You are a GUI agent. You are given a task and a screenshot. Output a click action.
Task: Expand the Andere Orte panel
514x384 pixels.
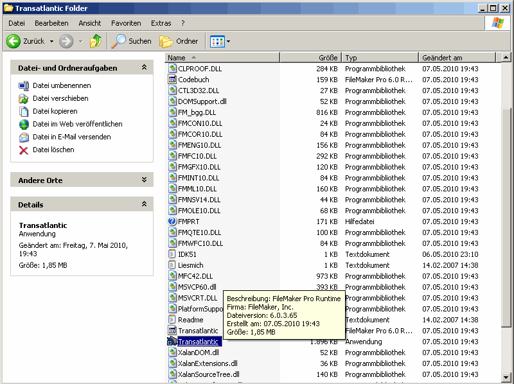click(x=144, y=180)
